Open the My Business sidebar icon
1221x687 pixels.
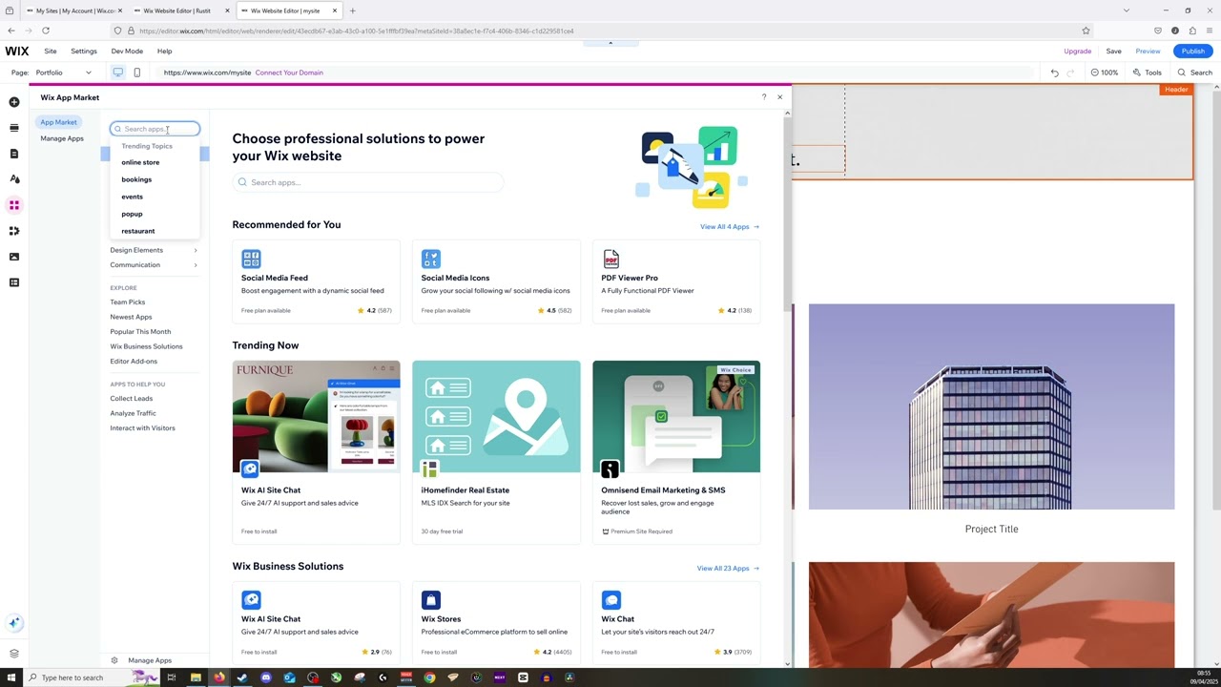coord(14,231)
